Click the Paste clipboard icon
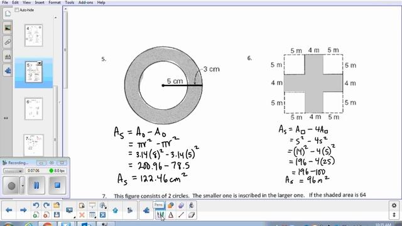 82,205
